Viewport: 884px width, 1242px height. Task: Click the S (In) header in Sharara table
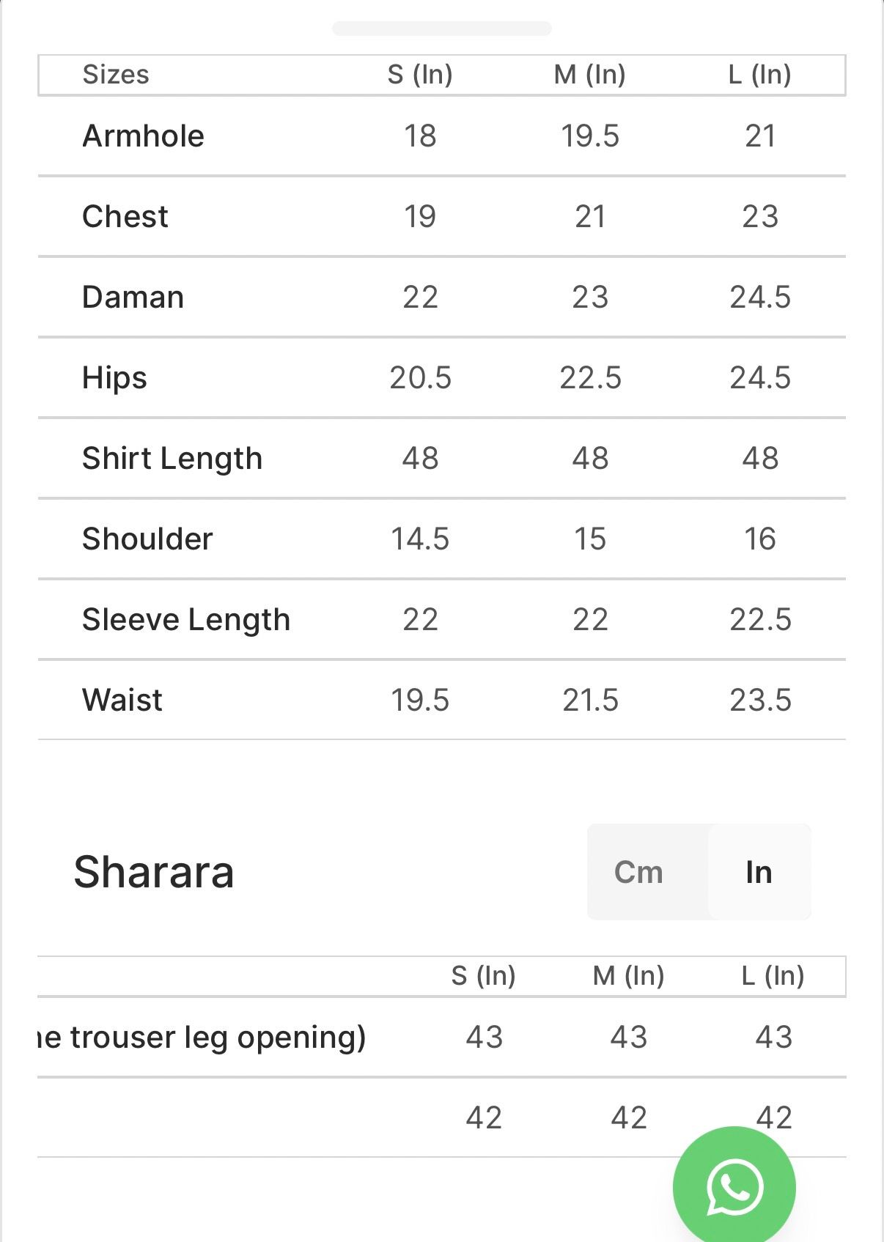coord(484,976)
